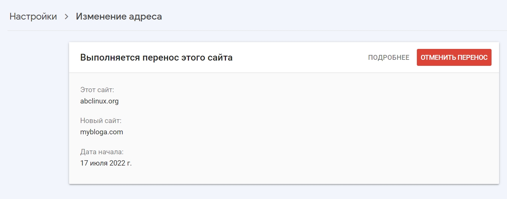Screen dimensions: 507x199
Task: Click the breadcrumb chevron separator arrow
Action: 66,17
